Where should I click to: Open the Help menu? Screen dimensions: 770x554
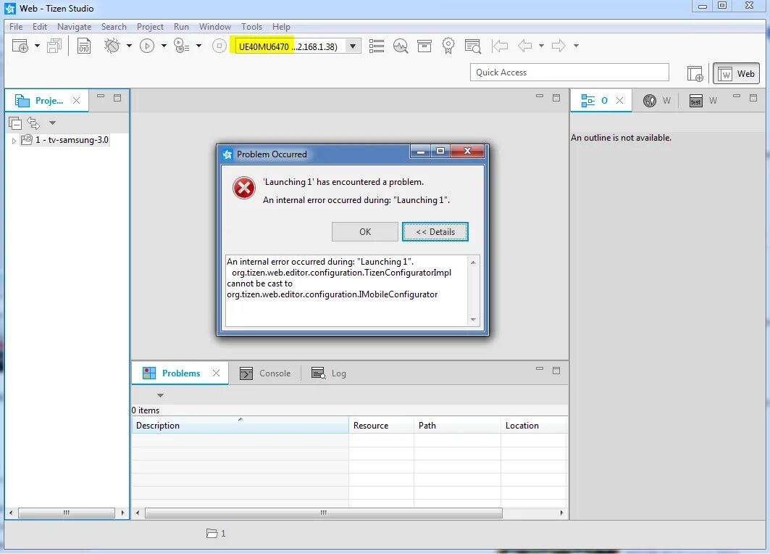281,27
